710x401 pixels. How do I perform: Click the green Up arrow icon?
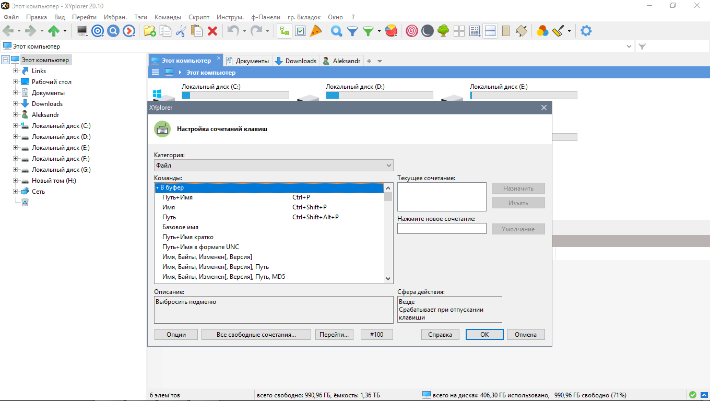[54, 31]
